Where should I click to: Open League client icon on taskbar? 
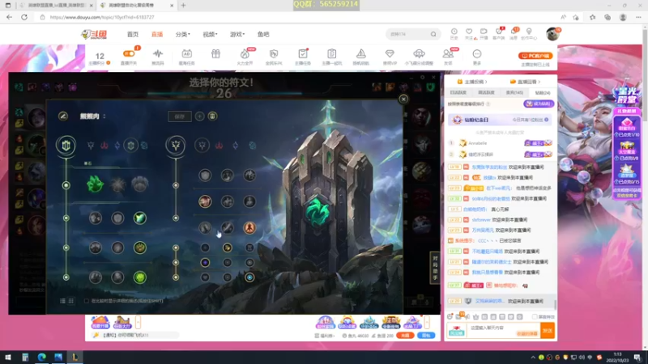pyautogui.click(x=75, y=357)
